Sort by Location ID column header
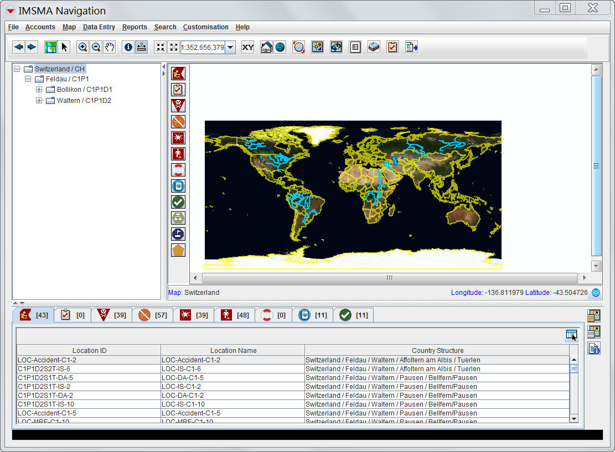 point(89,350)
